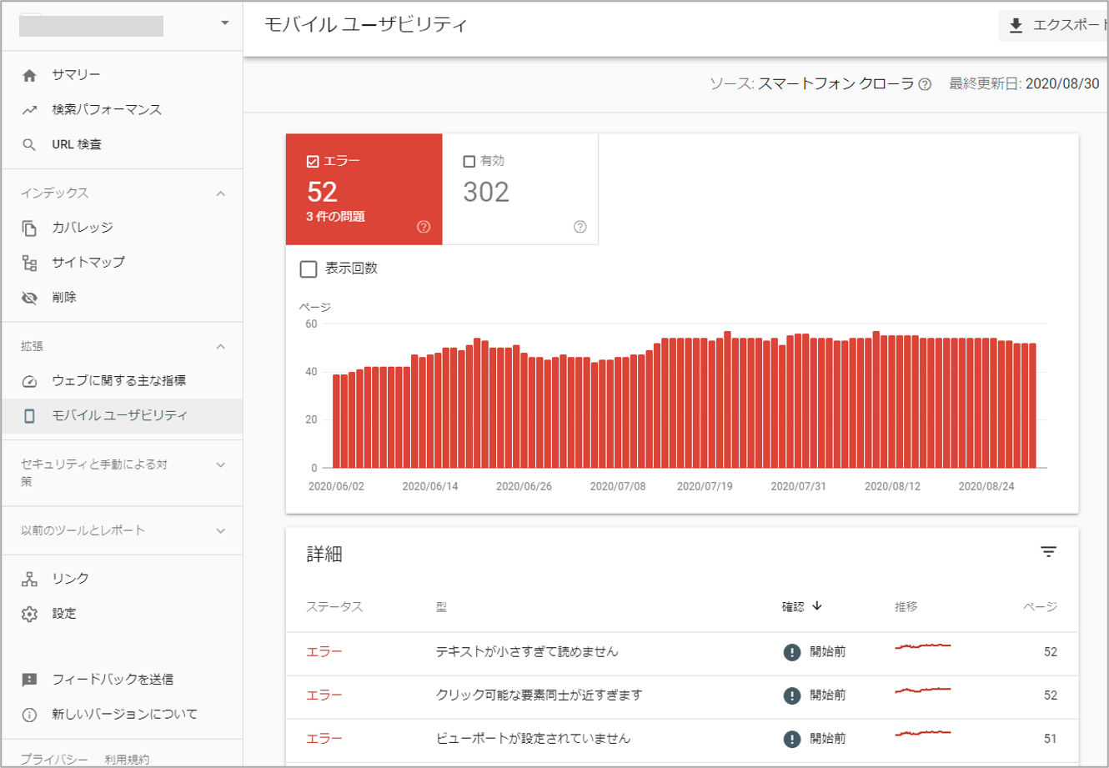The image size is (1109, 768).
Task: Click the crossed-eye icon beside 削除
Action: (x=29, y=298)
